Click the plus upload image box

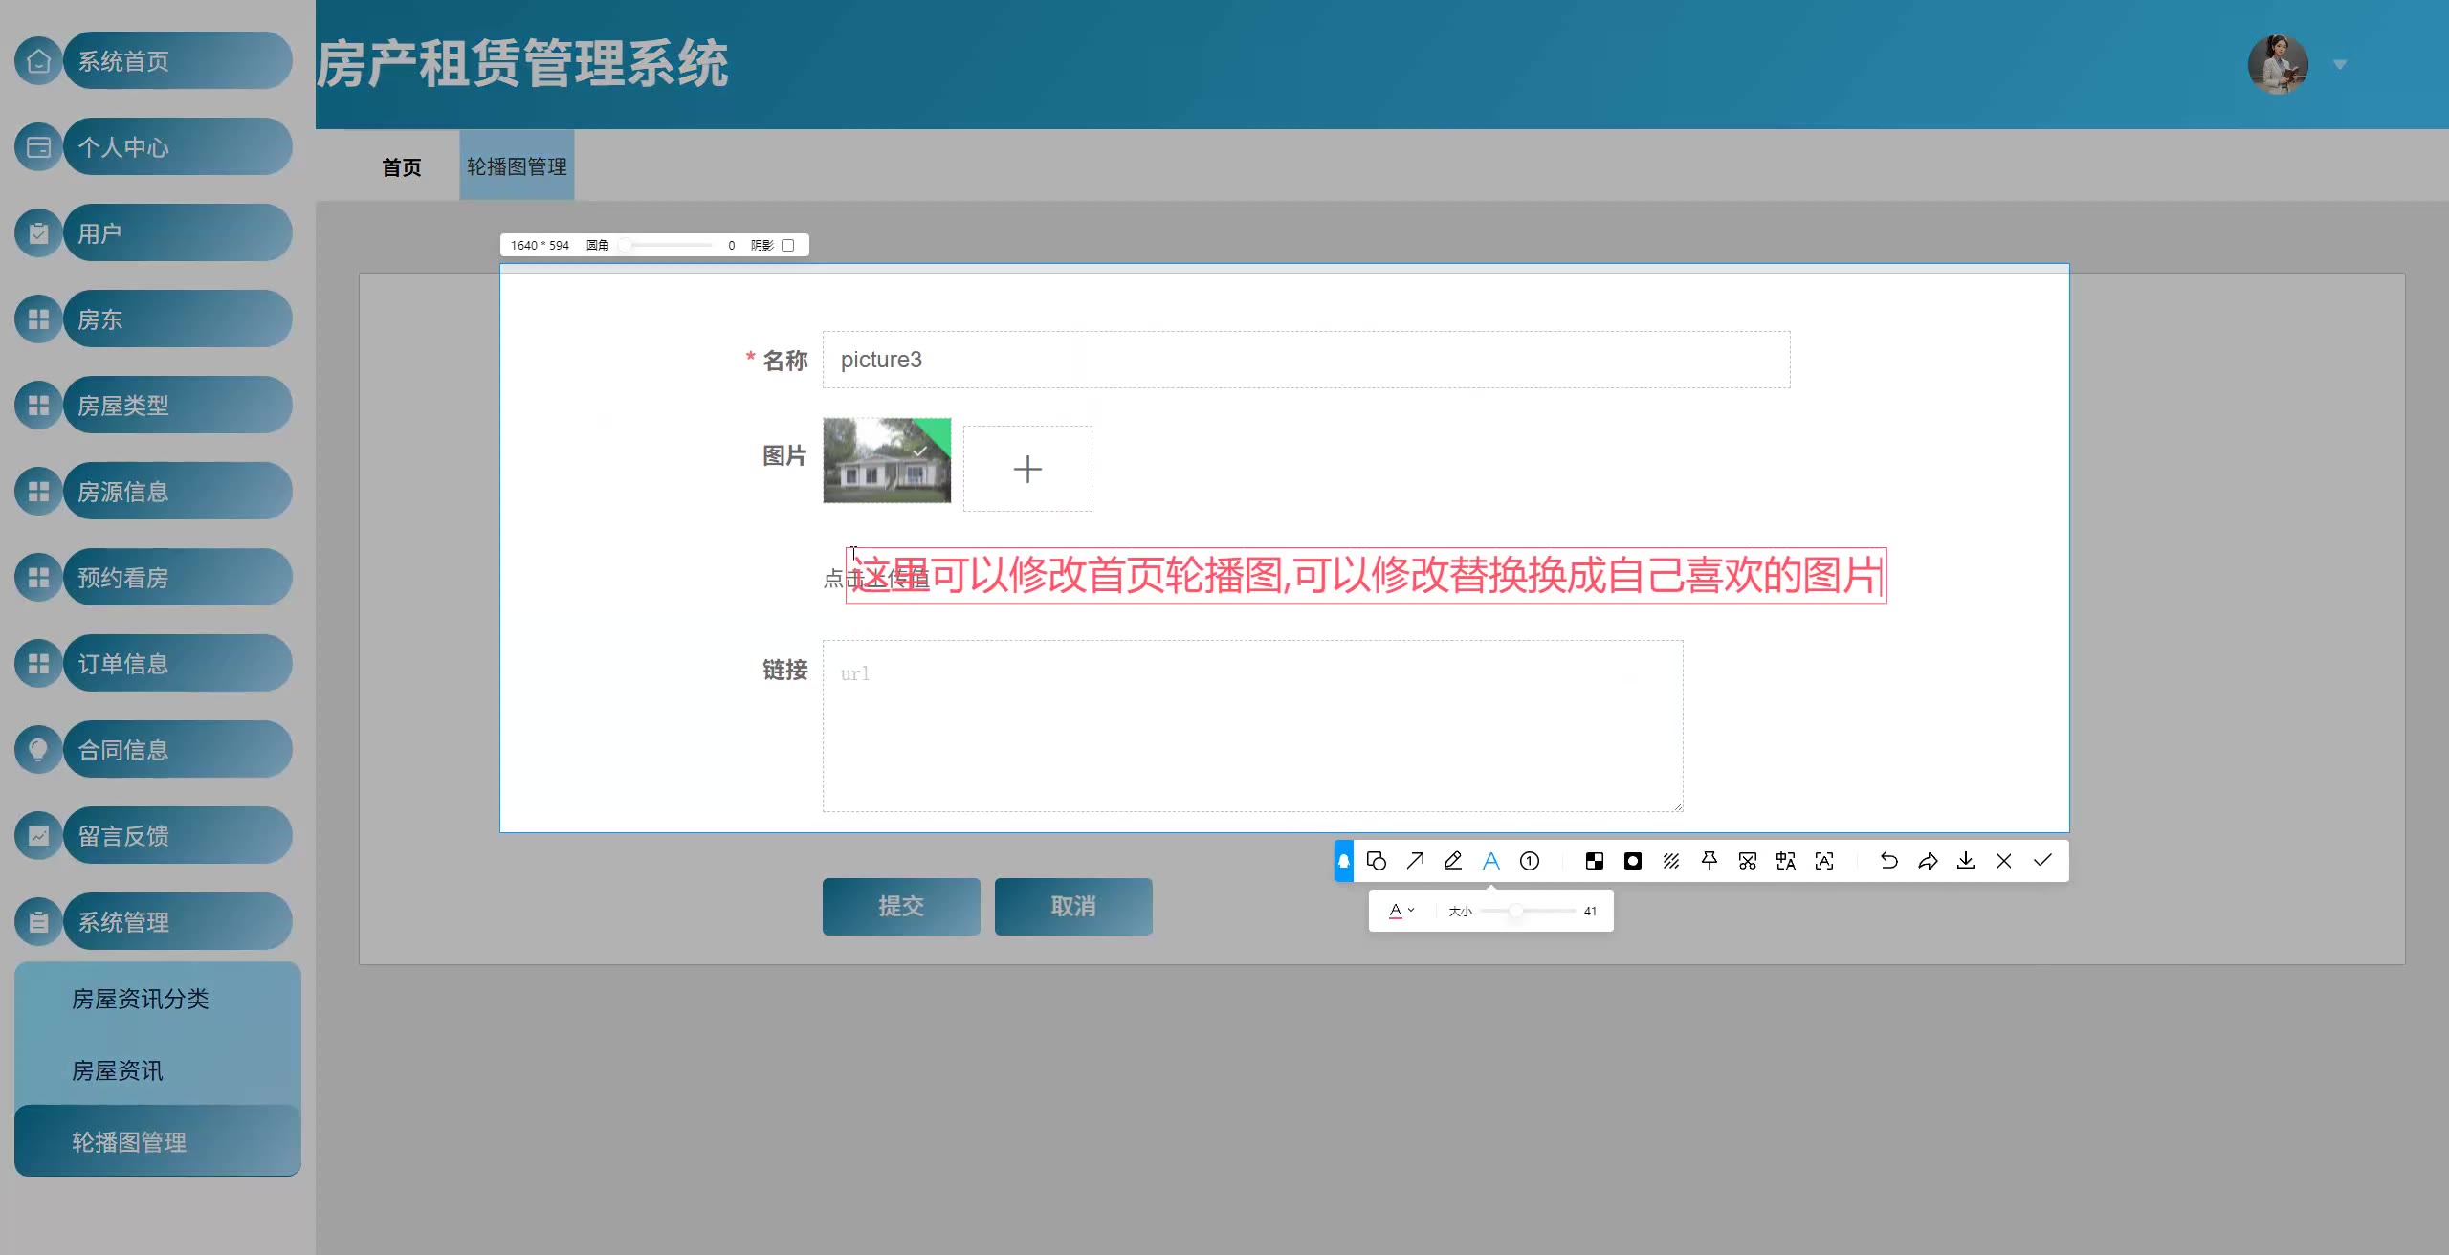tap(1027, 469)
